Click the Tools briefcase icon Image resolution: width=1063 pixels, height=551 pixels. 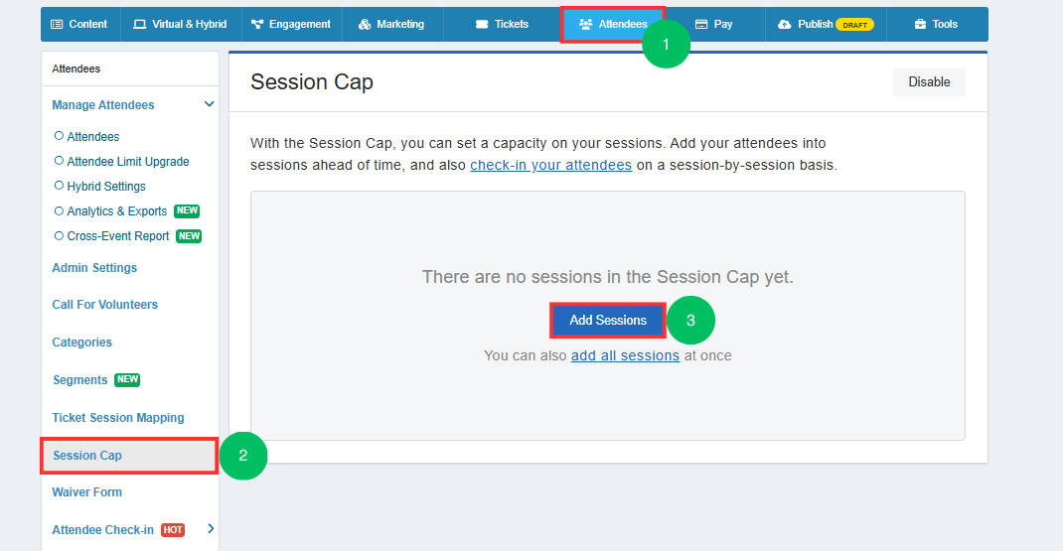pyautogui.click(x=920, y=25)
